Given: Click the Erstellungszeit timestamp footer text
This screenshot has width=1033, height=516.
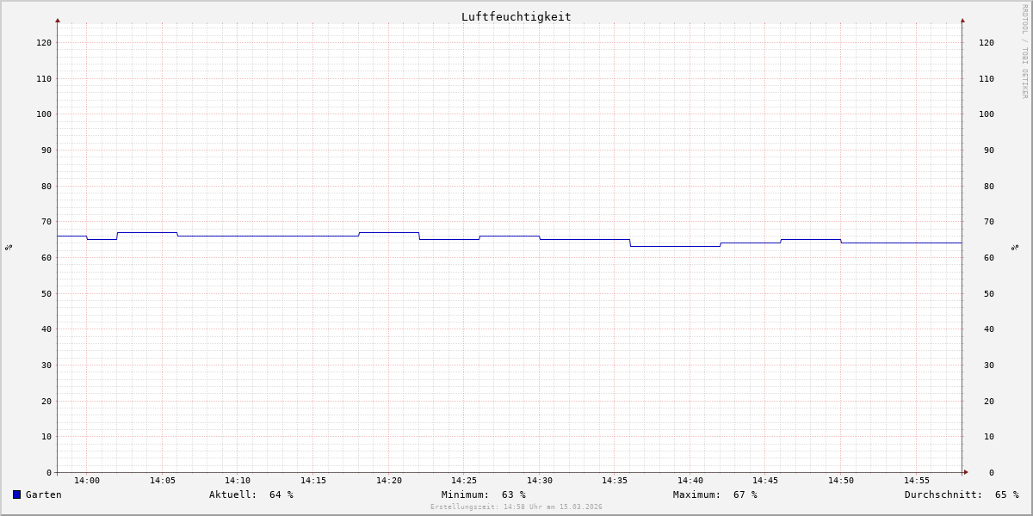Looking at the screenshot, I should coord(516,507).
